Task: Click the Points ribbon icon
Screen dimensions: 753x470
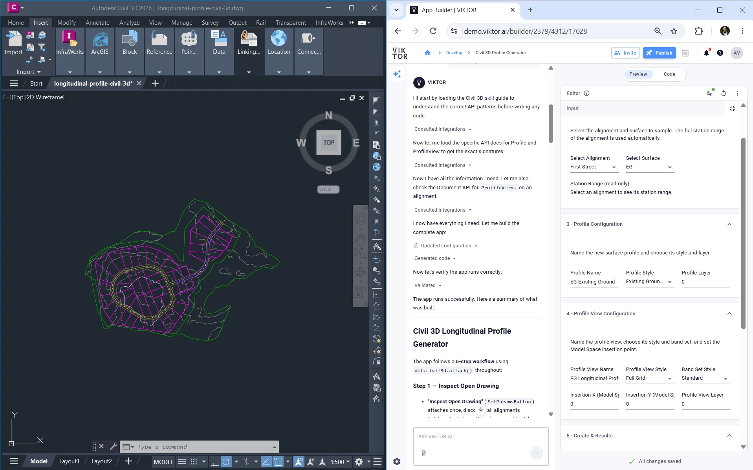Action: point(189,42)
